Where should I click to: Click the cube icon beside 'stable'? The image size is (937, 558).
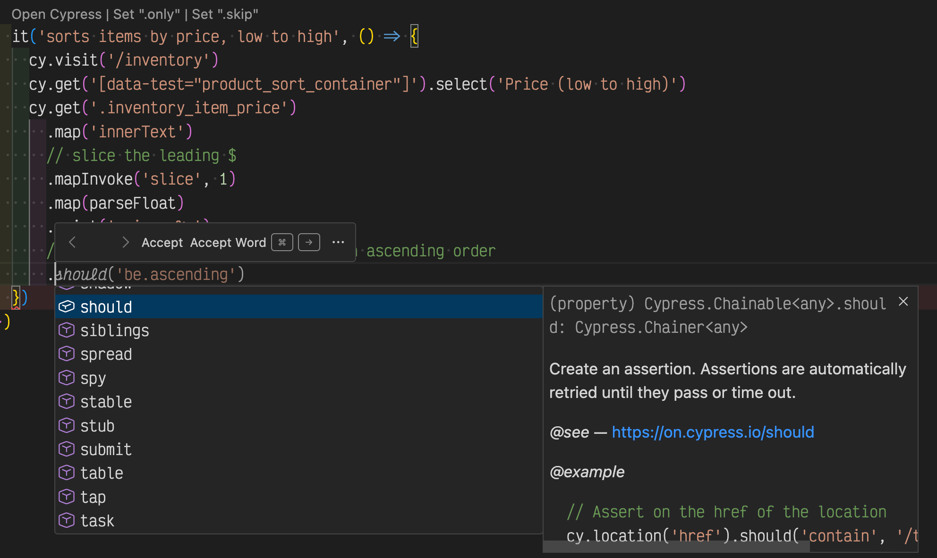pos(67,402)
